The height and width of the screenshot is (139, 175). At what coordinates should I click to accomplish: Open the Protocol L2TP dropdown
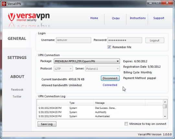point(63,69)
